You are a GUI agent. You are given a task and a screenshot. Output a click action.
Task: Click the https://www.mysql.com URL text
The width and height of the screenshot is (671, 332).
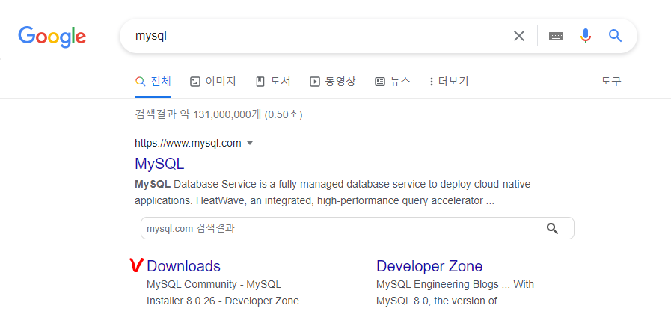tap(188, 143)
